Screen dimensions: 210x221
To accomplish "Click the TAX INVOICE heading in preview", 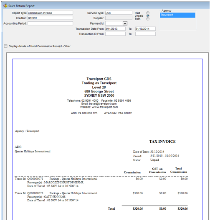I will (162, 141).
